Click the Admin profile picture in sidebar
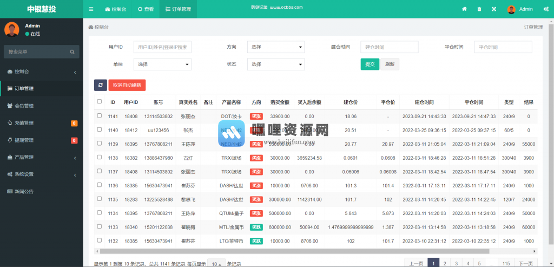This screenshot has height=267, width=554. click(x=12, y=29)
